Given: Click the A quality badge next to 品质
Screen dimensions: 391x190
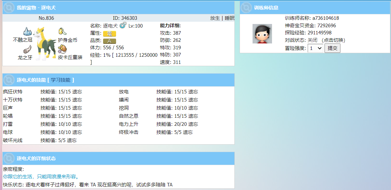Looking at the screenshot, I should pyautogui.click(x=110, y=41).
